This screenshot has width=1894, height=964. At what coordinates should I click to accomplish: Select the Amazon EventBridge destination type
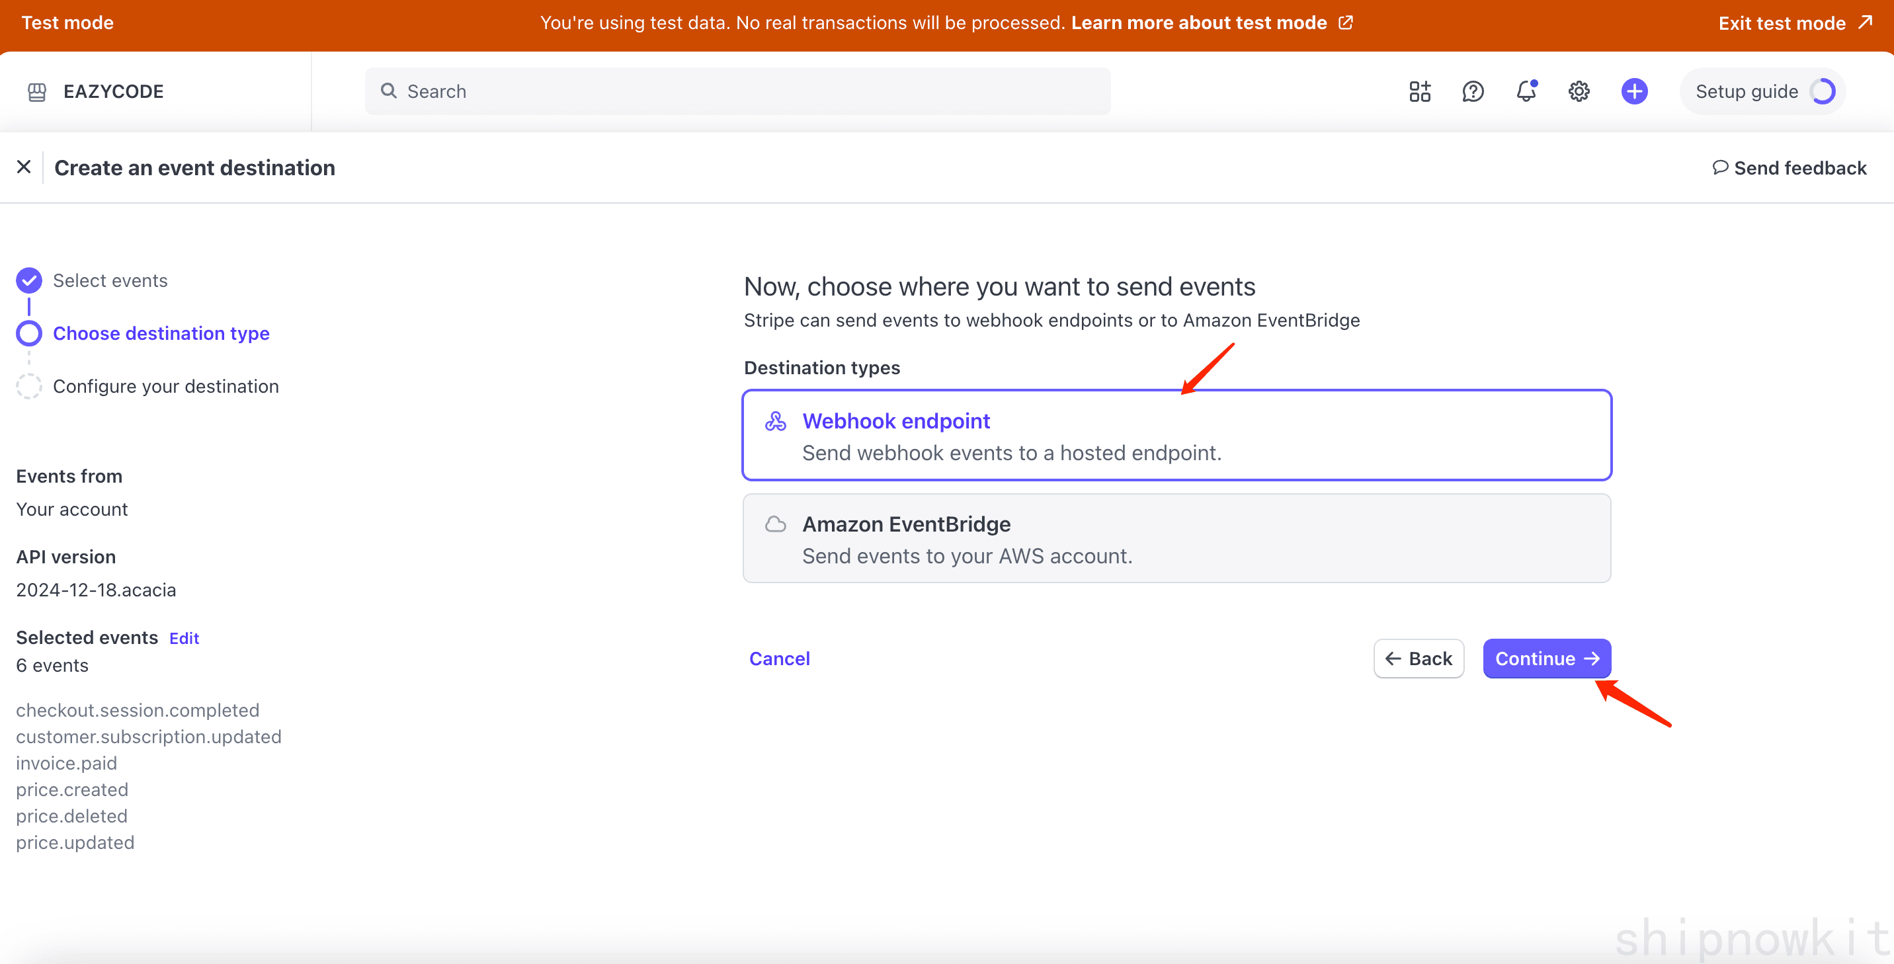[1176, 538]
